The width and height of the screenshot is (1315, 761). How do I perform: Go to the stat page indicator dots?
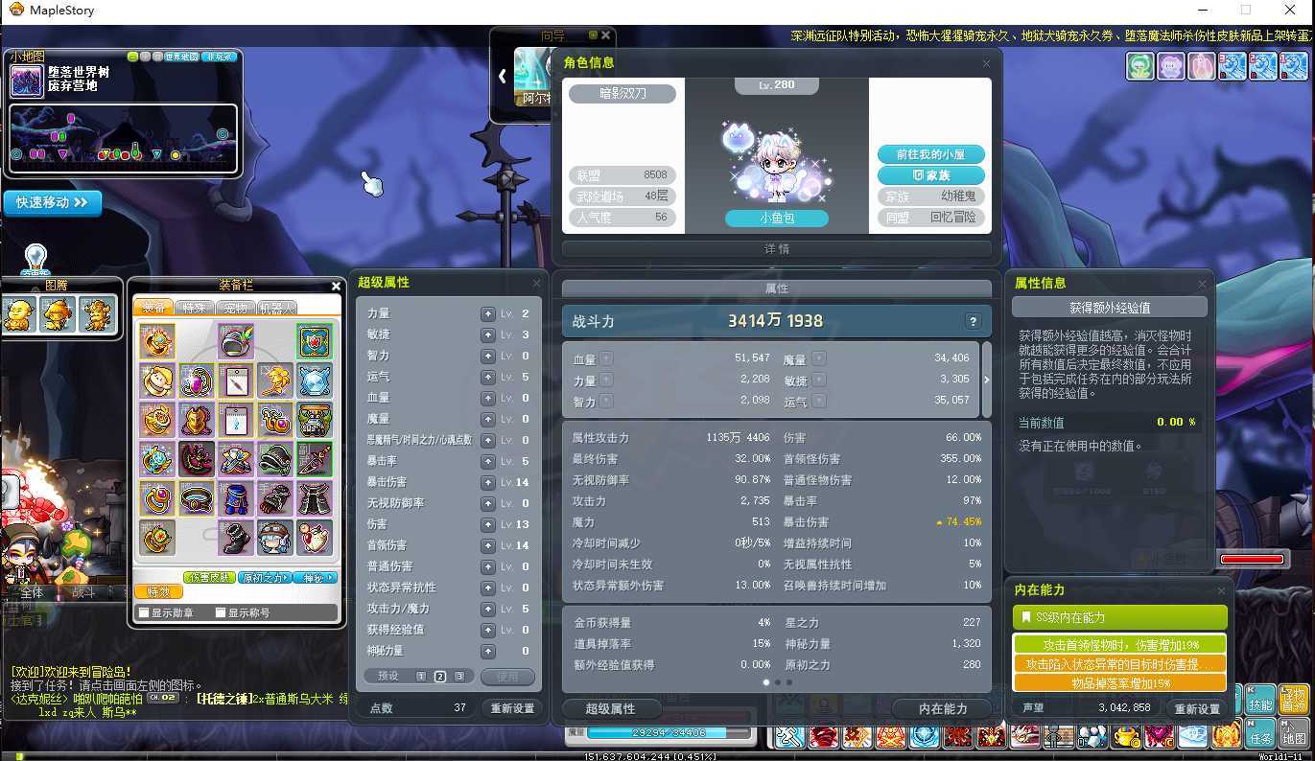[x=777, y=682]
